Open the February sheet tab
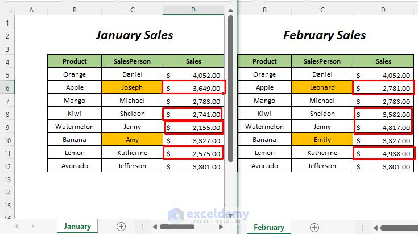Viewport: 418px width, 234px height. click(269, 227)
